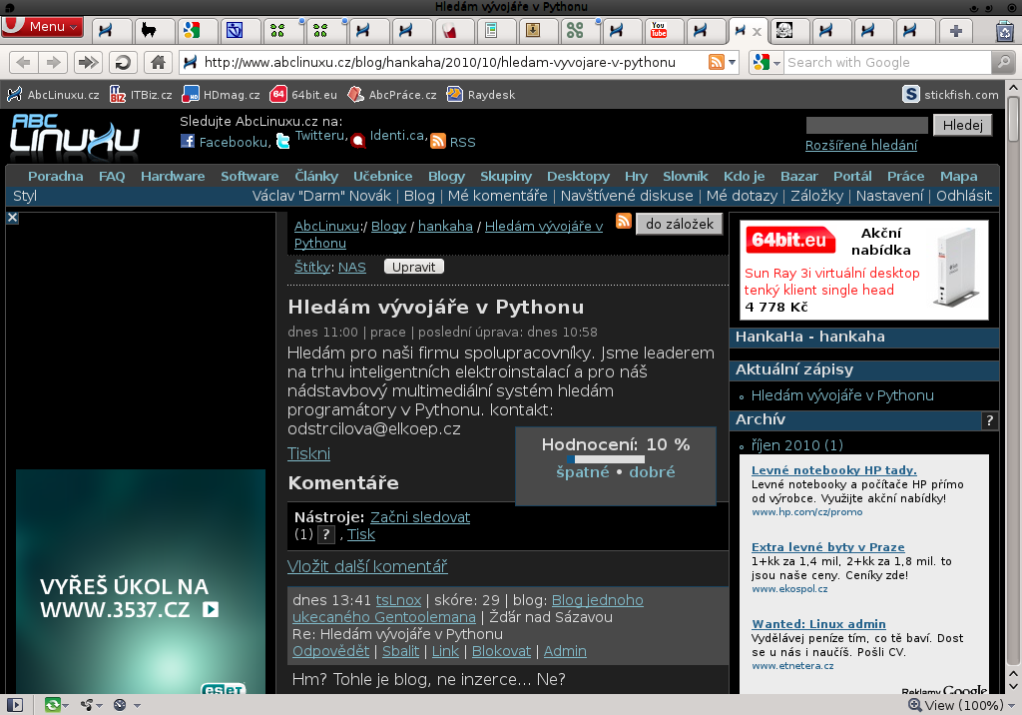Go to the browser Home page

point(157,62)
